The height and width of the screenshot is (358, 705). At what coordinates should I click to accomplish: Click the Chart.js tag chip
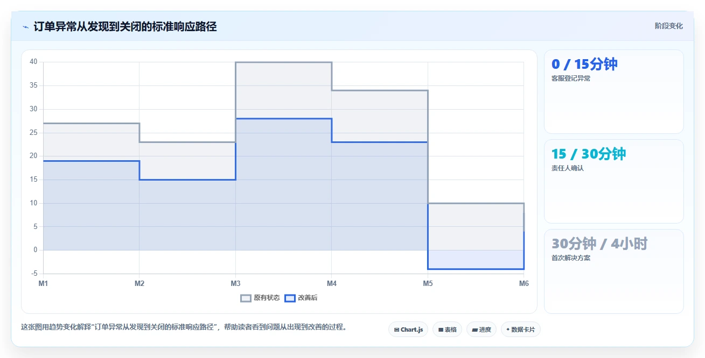coord(408,330)
